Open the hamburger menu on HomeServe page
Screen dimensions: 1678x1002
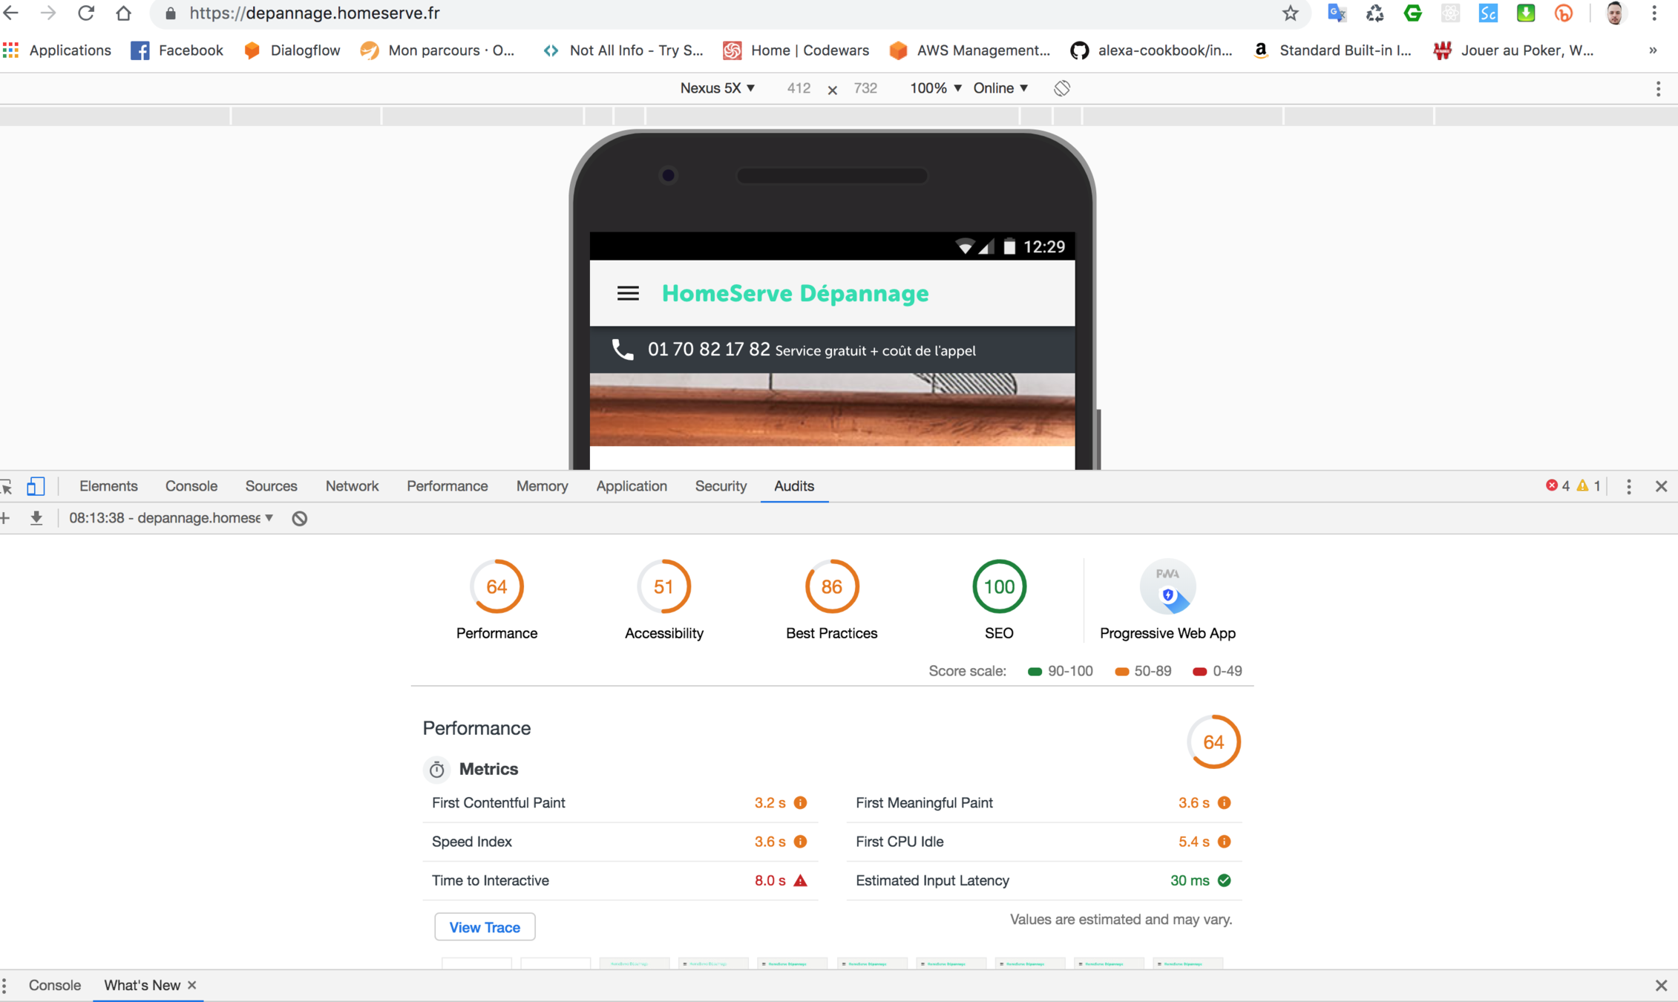[x=628, y=294]
